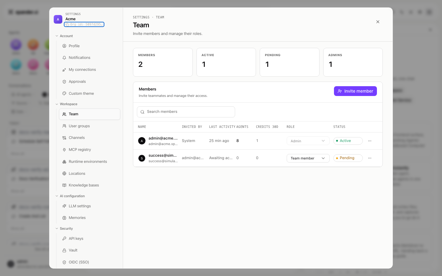Viewport: 442px width, 276px height.
Task: Click the ROLE column header
Action: tap(291, 127)
